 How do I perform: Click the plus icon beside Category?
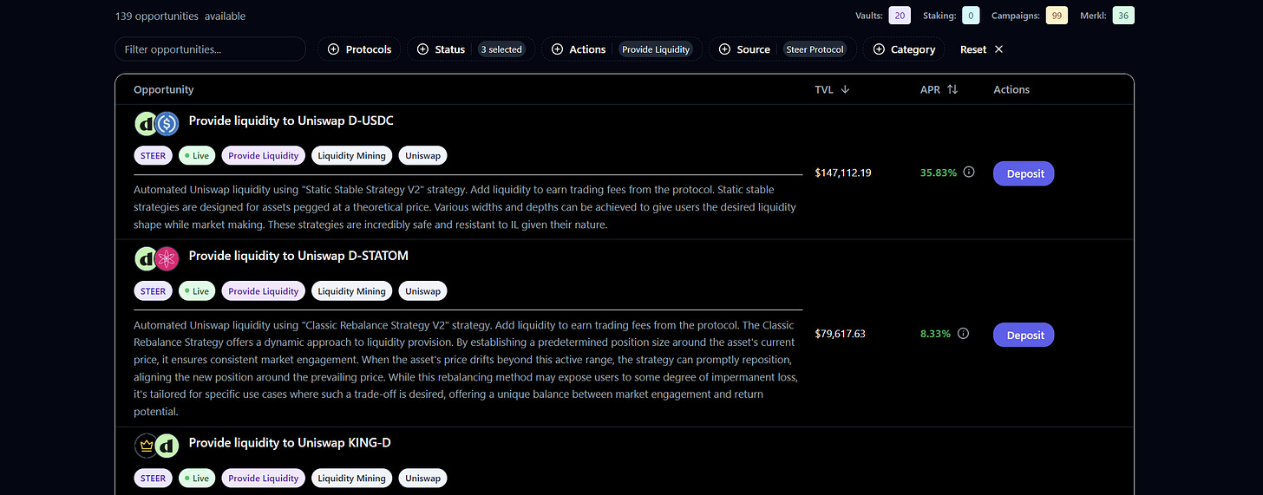[879, 49]
